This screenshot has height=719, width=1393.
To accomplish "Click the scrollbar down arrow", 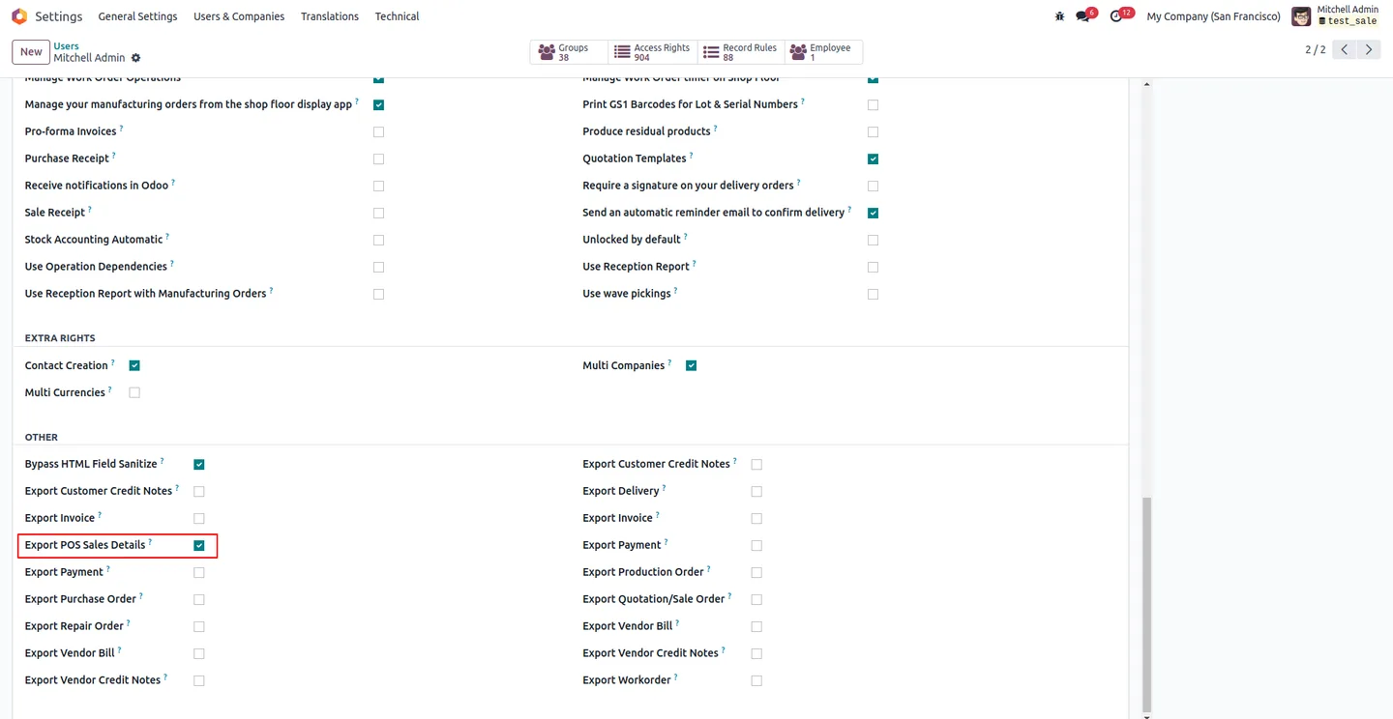I will click(1147, 716).
